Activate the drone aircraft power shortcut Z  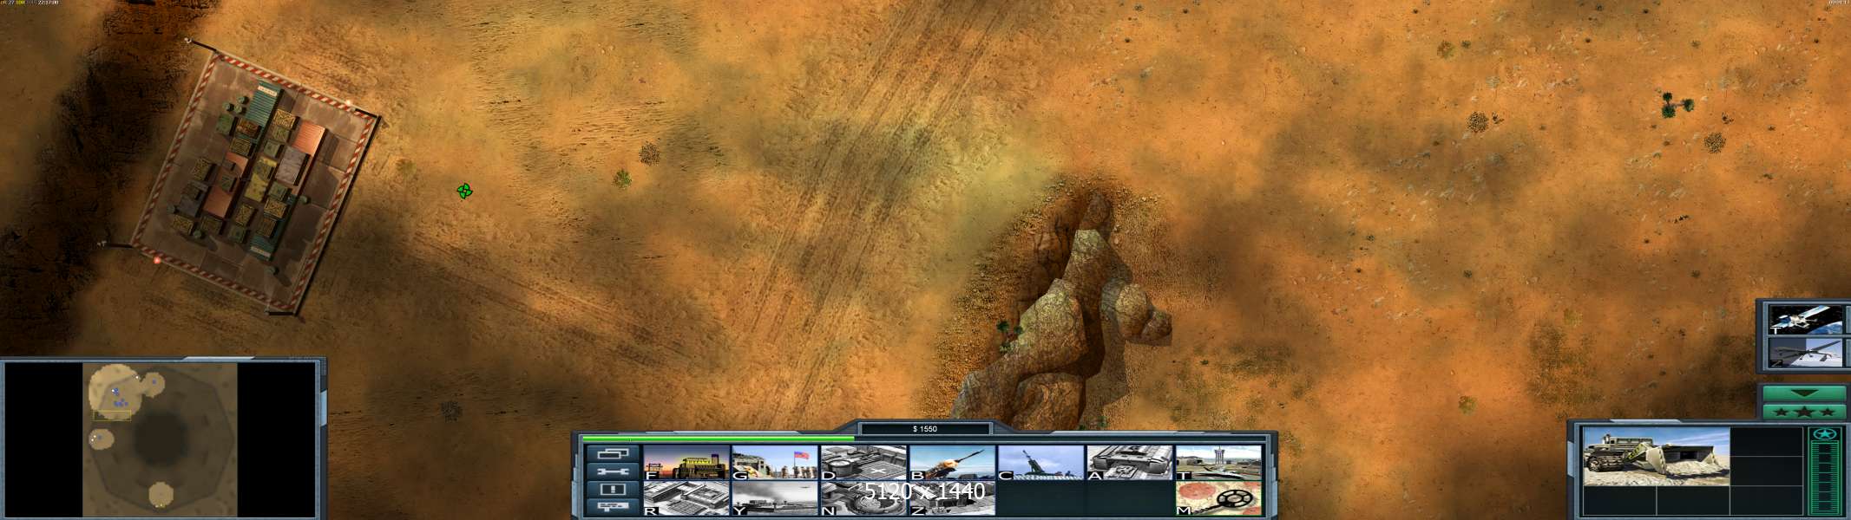coord(1807,353)
